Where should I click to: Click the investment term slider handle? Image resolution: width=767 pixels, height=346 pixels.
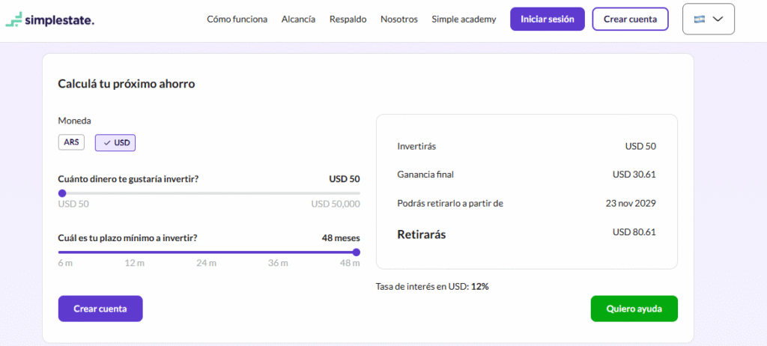click(356, 252)
